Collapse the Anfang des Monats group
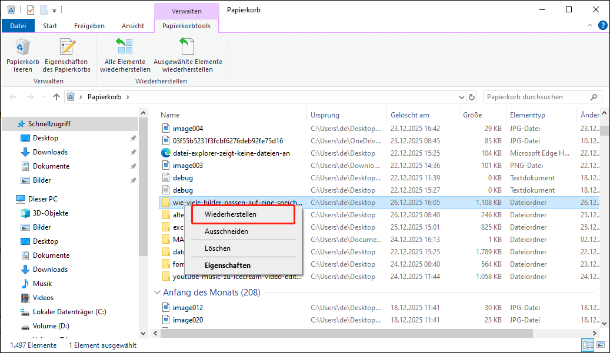The image size is (610, 353). point(157,293)
